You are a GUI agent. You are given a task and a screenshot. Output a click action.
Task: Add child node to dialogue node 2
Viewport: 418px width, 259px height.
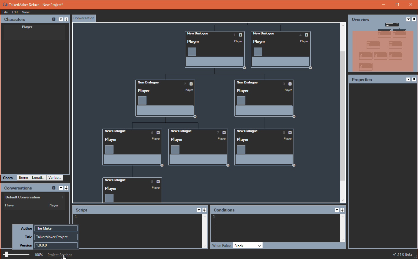(x=191, y=84)
